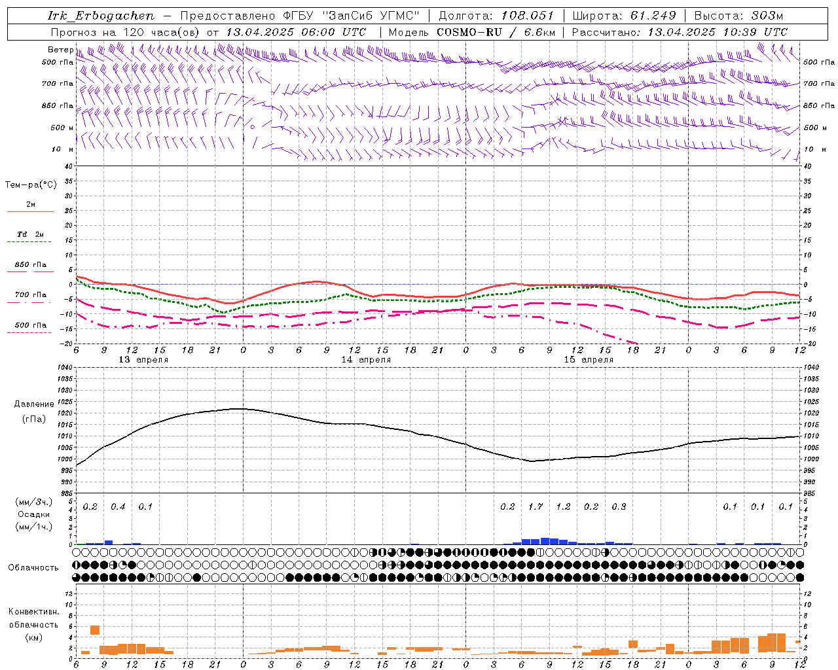Image resolution: width=838 pixels, height=670 pixels.
Task: Click the forecast length text "Прогноз на 120 часа(ов)"
Action: point(126,32)
